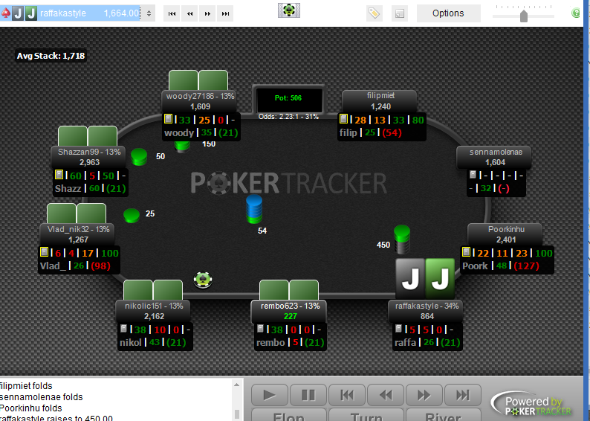Click the poker chip table icon at top
The width and height of the screenshot is (590, 421).
tap(289, 10)
